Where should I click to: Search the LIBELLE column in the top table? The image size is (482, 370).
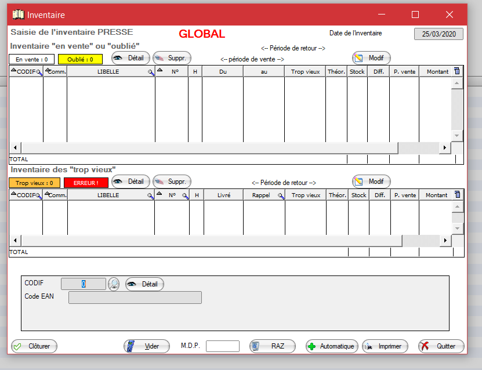click(x=151, y=72)
